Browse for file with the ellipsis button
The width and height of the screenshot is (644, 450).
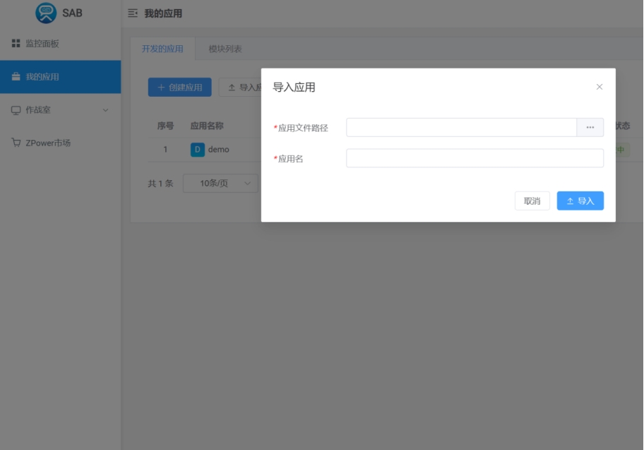point(590,127)
